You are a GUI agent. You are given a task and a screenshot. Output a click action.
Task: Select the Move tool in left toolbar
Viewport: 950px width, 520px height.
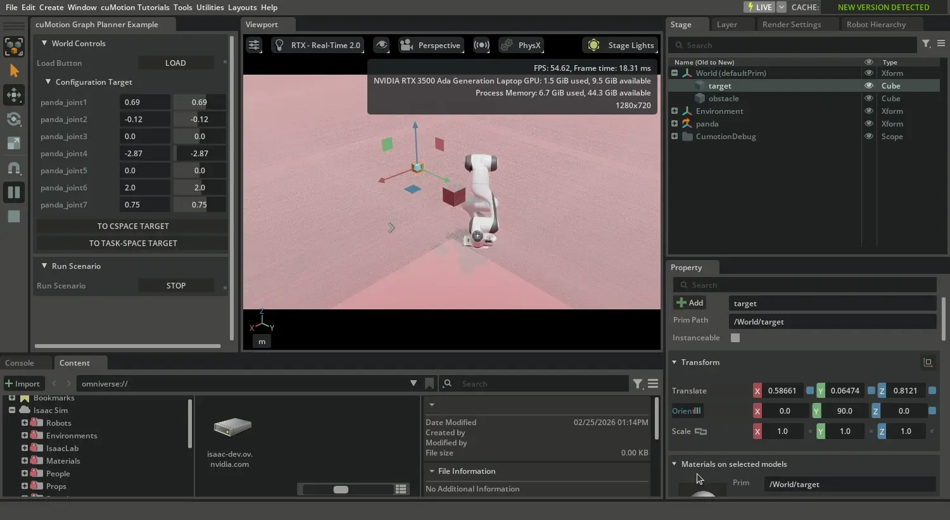click(14, 95)
